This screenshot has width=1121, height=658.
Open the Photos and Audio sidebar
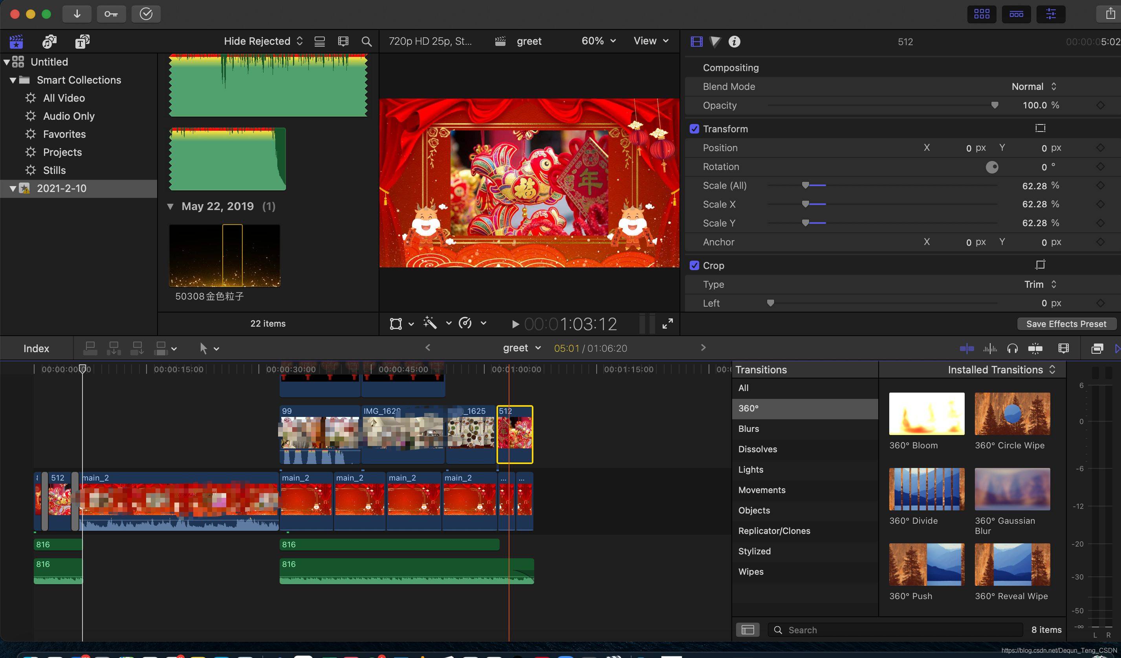[49, 41]
